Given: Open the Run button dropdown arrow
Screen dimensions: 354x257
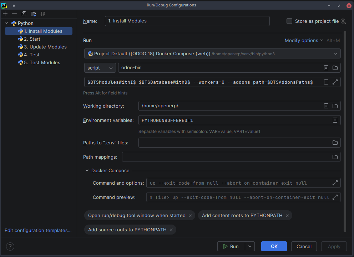Looking at the screenshot, I should (x=250, y=246).
